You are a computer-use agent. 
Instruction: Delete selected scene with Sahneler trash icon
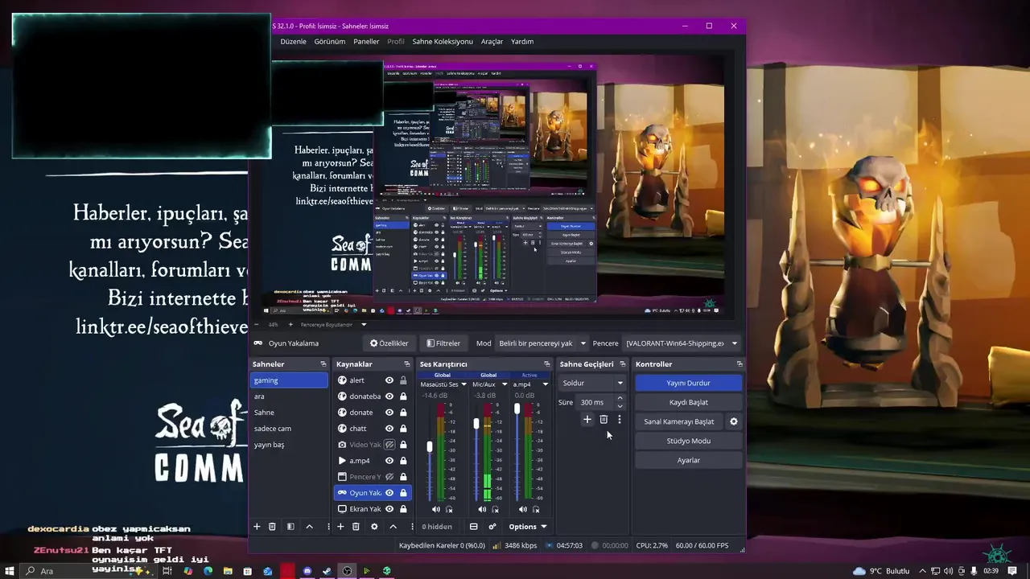coord(272,527)
